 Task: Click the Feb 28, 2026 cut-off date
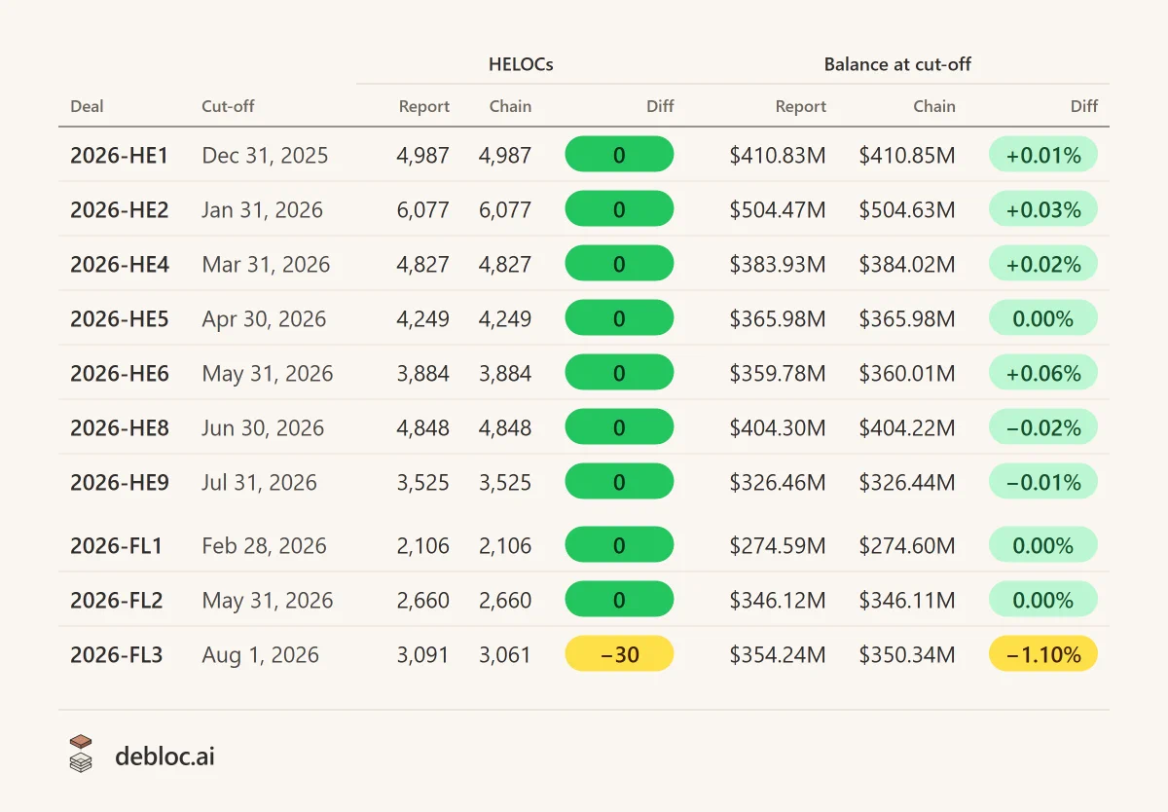pyautogui.click(x=264, y=545)
